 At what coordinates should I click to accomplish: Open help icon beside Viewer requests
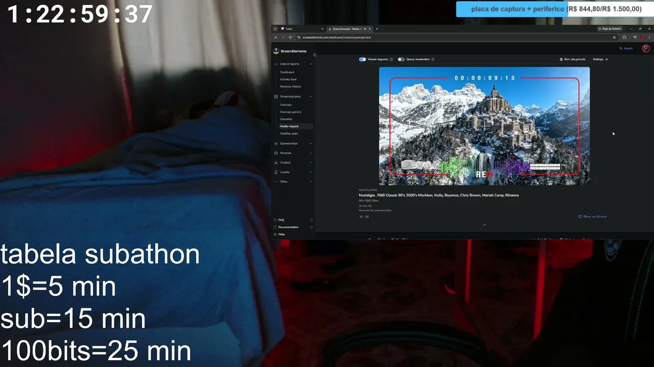[391, 59]
